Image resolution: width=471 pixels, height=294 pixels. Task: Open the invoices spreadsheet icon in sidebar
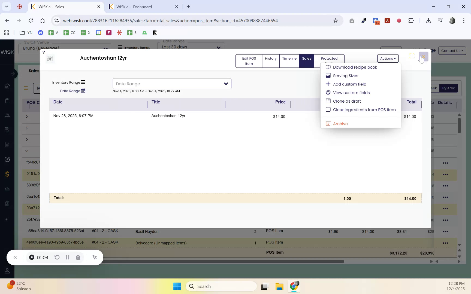[x=7, y=145]
